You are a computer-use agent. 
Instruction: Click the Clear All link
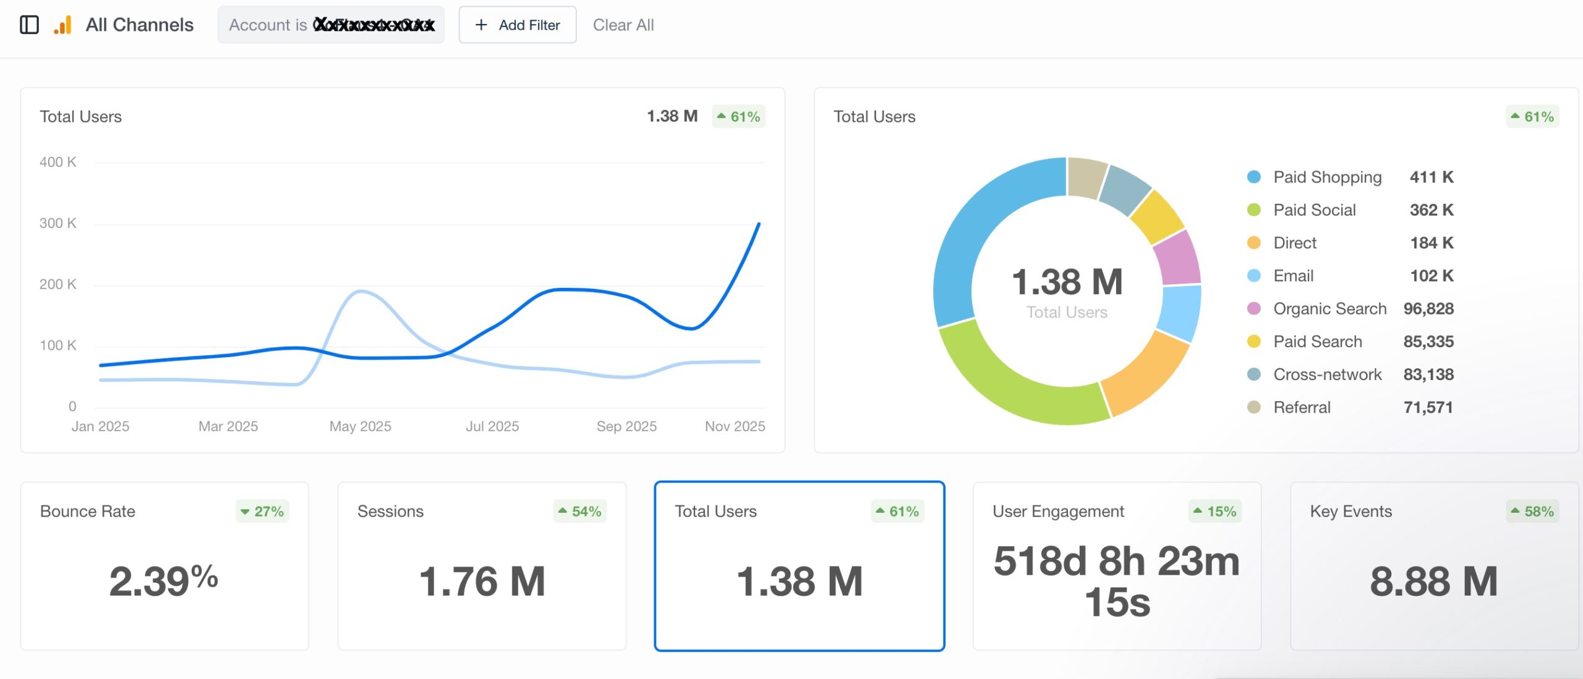623,25
